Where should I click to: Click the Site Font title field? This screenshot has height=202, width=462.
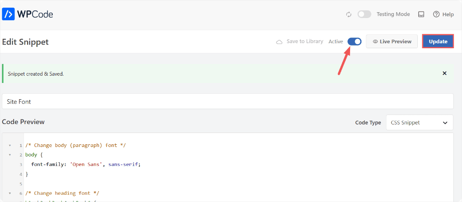coord(227,101)
